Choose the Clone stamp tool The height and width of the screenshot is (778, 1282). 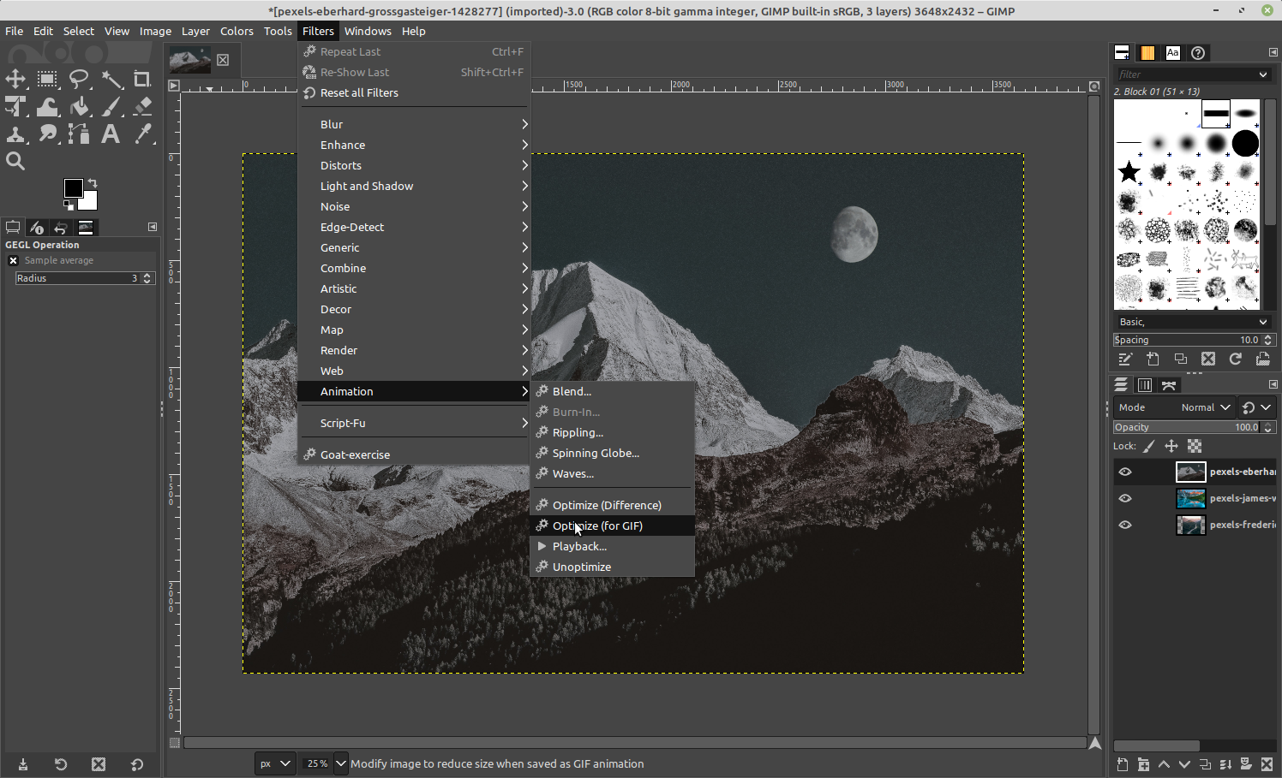pyautogui.click(x=15, y=134)
